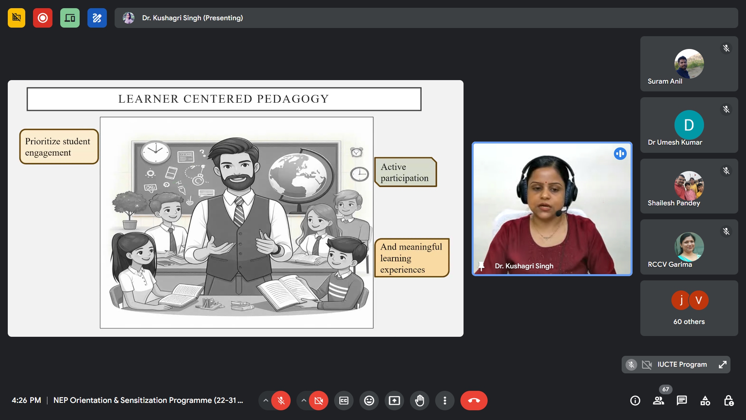Click the yellow slashed-screen extension icon
The width and height of the screenshot is (746, 420).
tap(16, 18)
